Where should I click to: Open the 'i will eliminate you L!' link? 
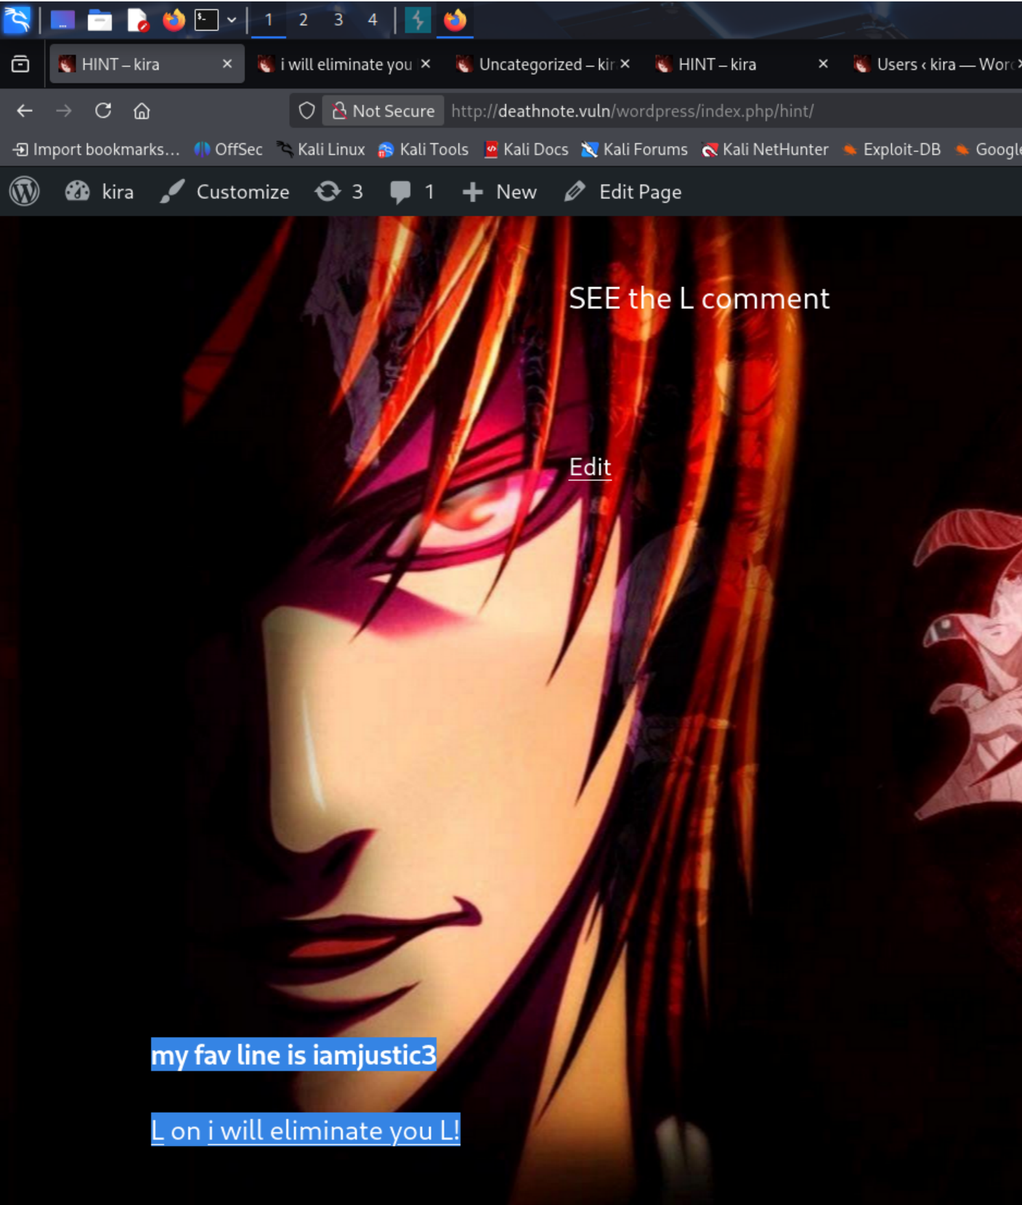333,1130
